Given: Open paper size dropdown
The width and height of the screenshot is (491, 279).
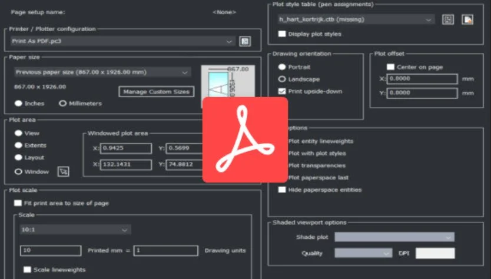Looking at the screenshot, I should (x=102, y=72).
